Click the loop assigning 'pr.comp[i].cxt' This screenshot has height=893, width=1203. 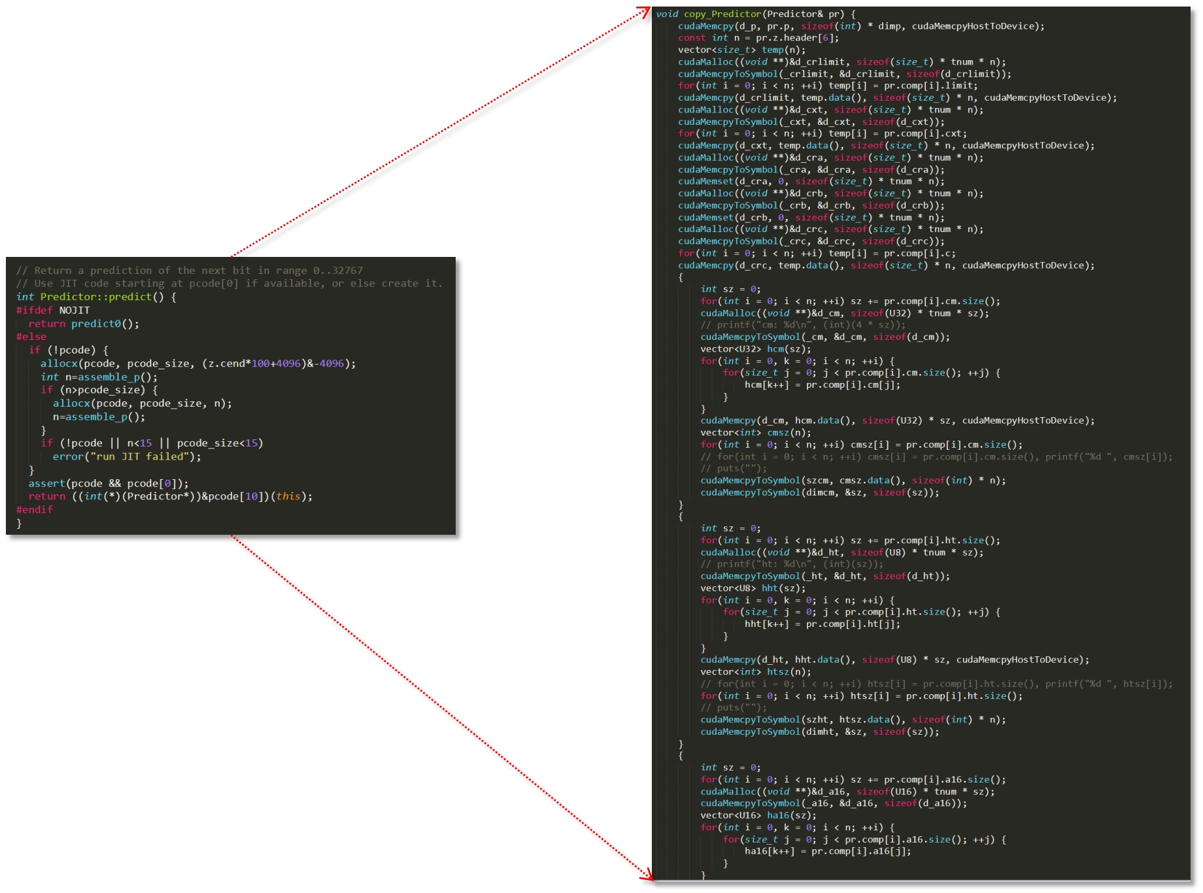pyautogui.click(x=822, y=133)
